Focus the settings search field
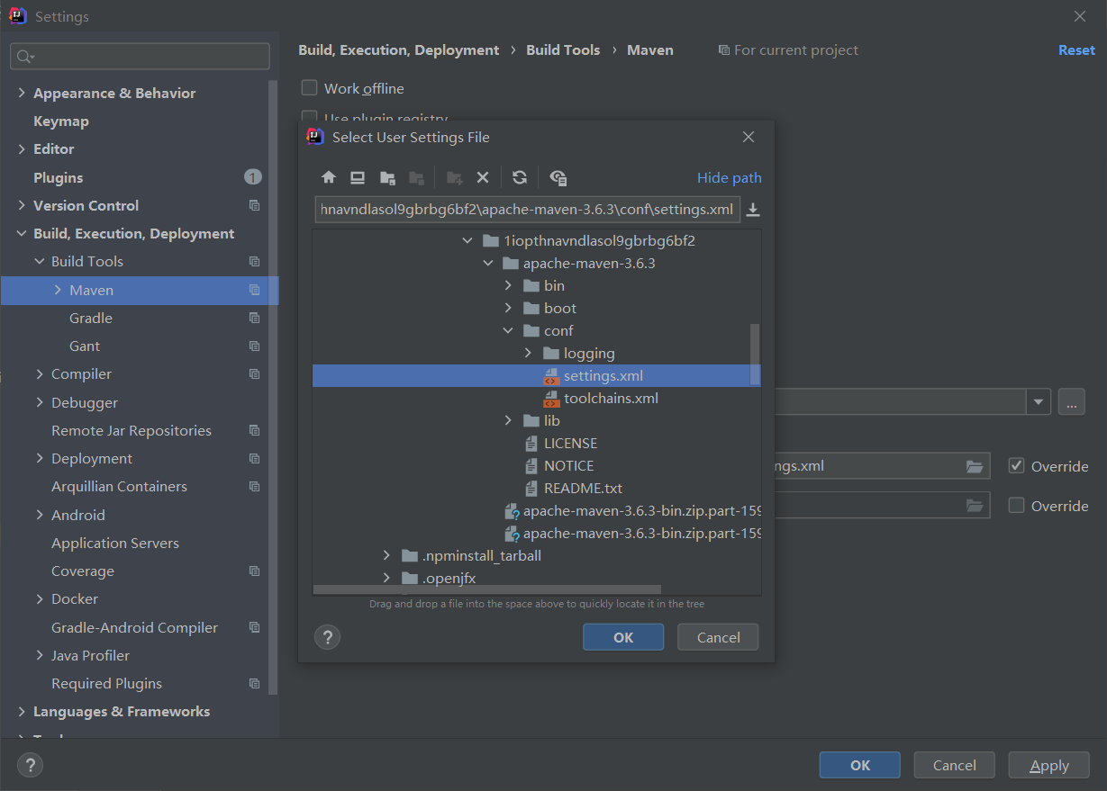1107x791 pixels. click(x=140, y=57)
